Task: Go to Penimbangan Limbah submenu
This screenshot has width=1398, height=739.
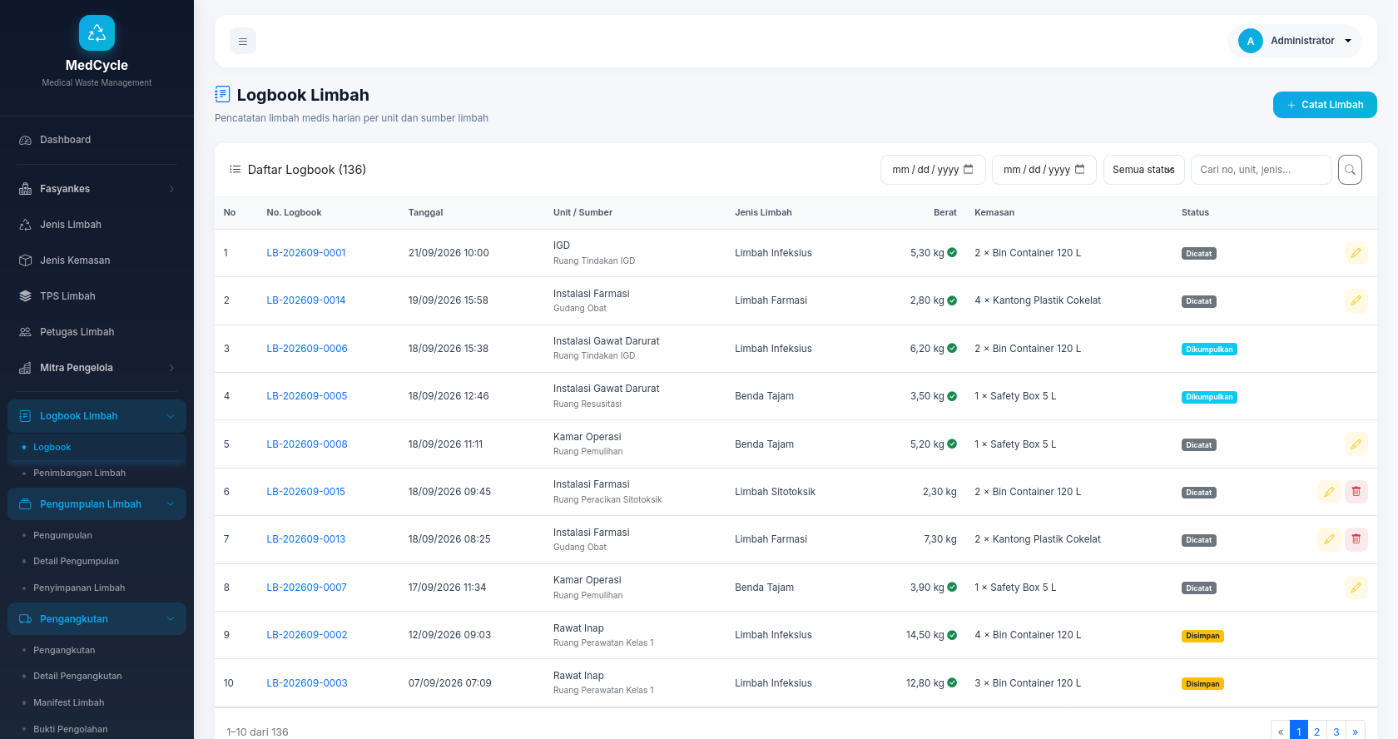Action: click(x=79, y=473)
